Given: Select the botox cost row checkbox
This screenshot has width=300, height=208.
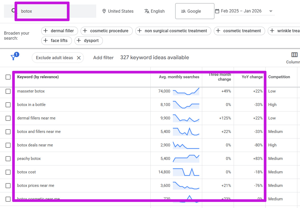Looking at the screenshot, I should point(8,172).
